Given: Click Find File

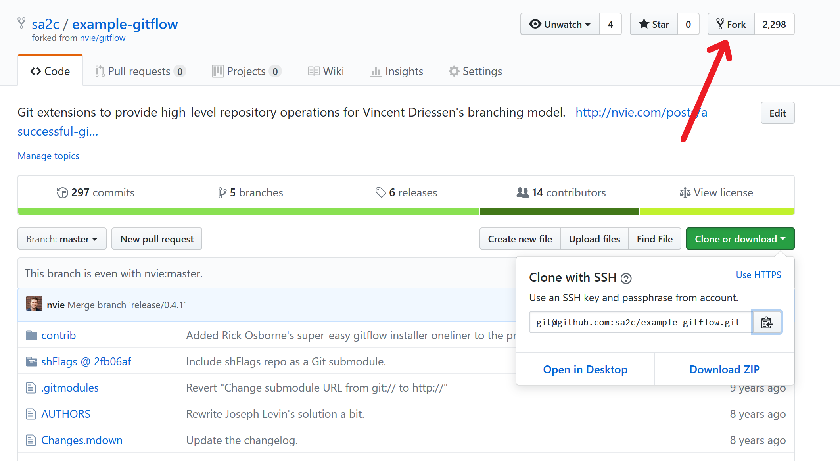Looking at the screenshot, I should (655, 239).
